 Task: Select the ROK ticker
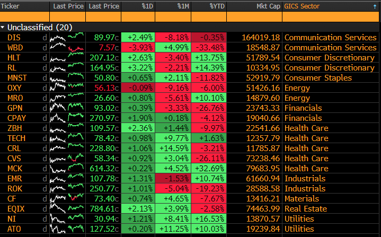(15, 188)
